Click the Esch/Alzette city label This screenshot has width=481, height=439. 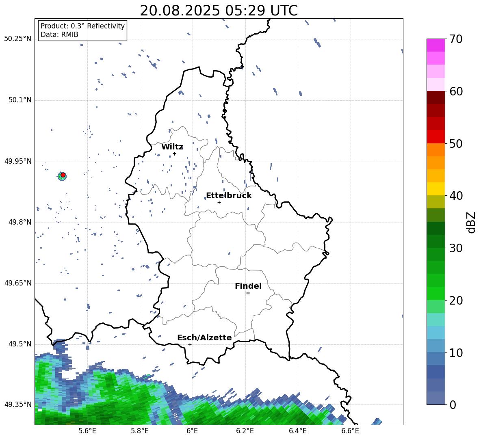[204, 337]
